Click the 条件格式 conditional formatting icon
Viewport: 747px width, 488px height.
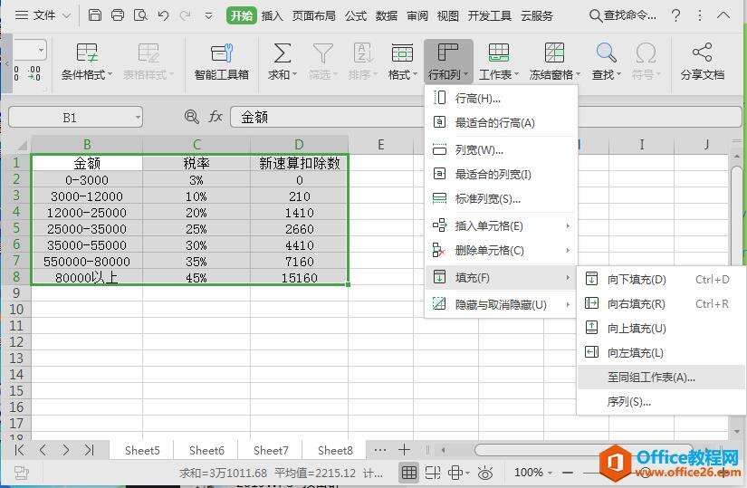click(x=87, y=53)
